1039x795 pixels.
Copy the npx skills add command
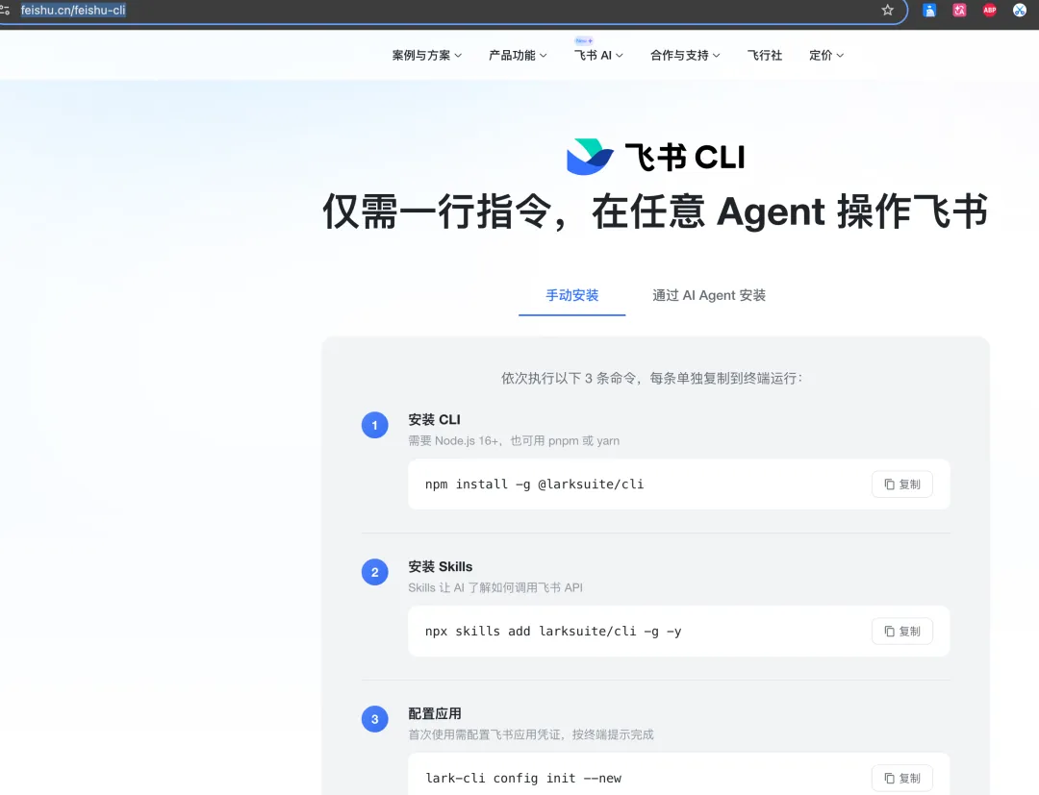(x=901, y=632)
